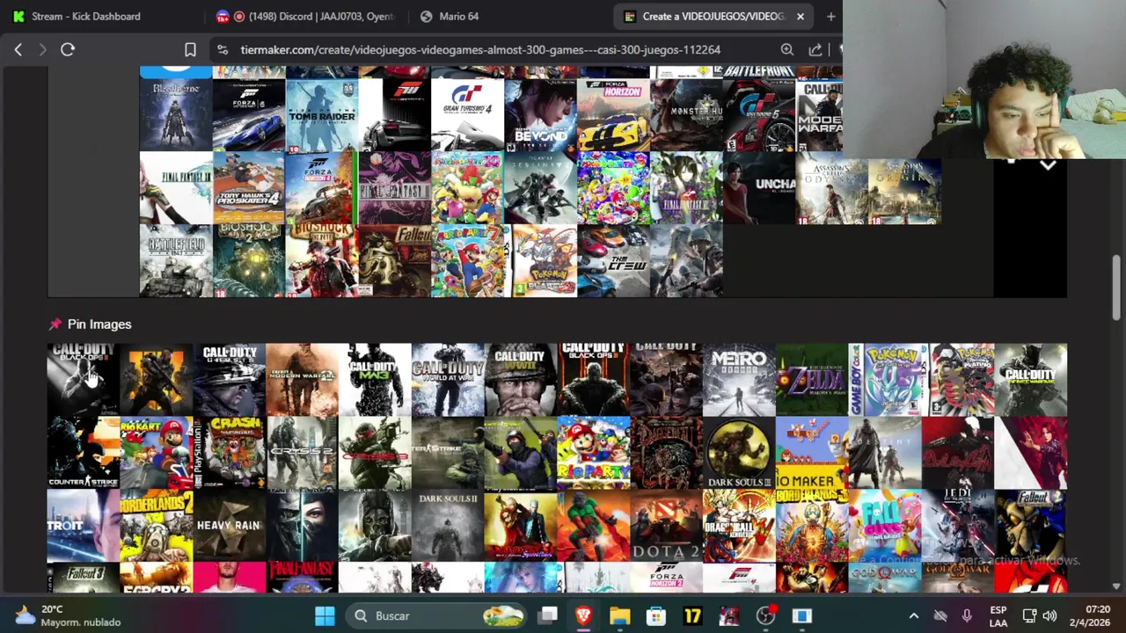This screenshot has height=633, width=1126.
Task: Pick the Dota 2 image
Action: [666, 526]
